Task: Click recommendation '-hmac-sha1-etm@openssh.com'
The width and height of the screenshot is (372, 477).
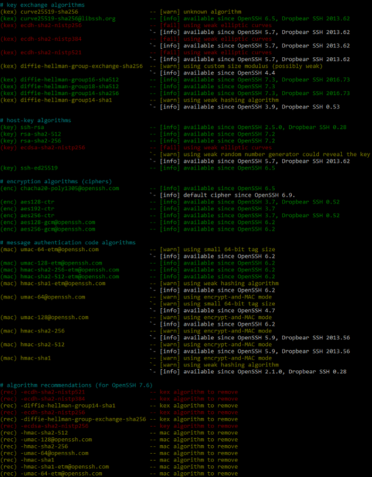Action: point(64,467)
